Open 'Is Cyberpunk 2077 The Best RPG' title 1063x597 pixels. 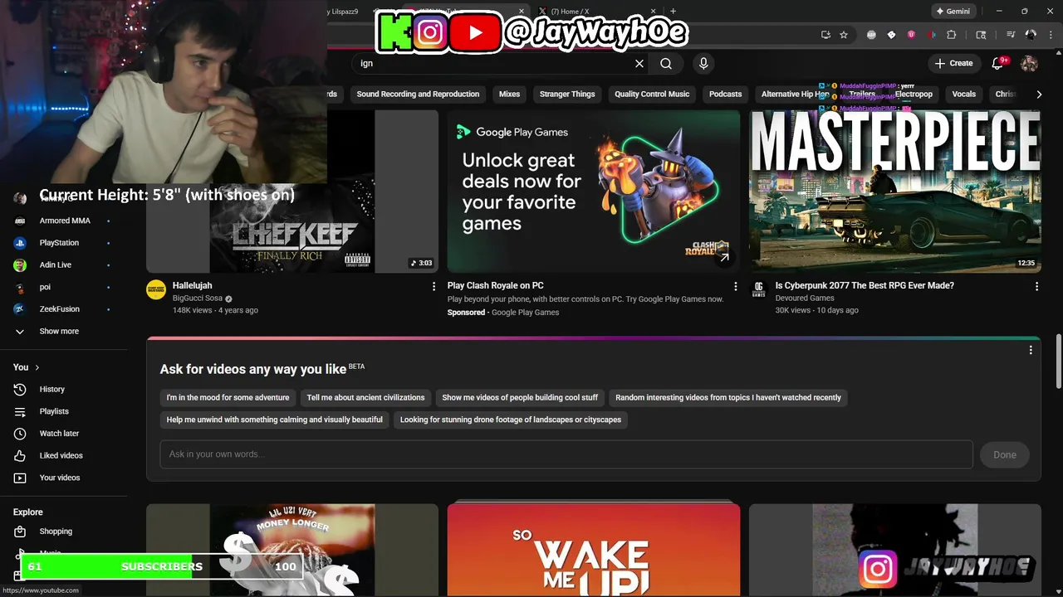click(x=865, y=285)
